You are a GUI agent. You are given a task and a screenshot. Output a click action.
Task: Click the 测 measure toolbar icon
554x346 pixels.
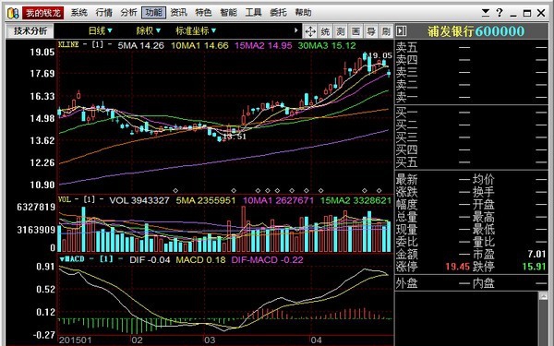click(341, 31)
